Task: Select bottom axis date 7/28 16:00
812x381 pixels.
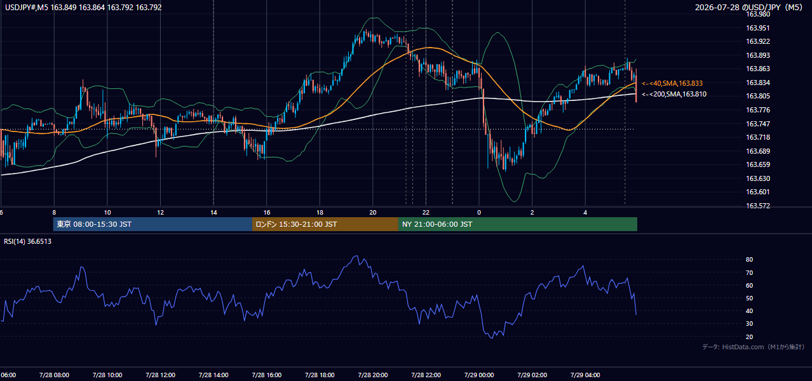Action: tap(267, 375)
